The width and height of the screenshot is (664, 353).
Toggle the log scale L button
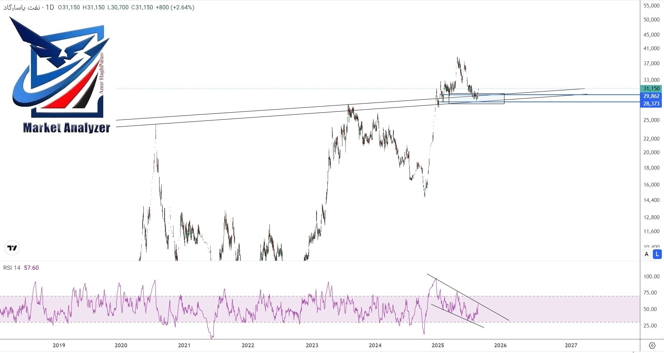pyautogui.click(x=657, y=254)
